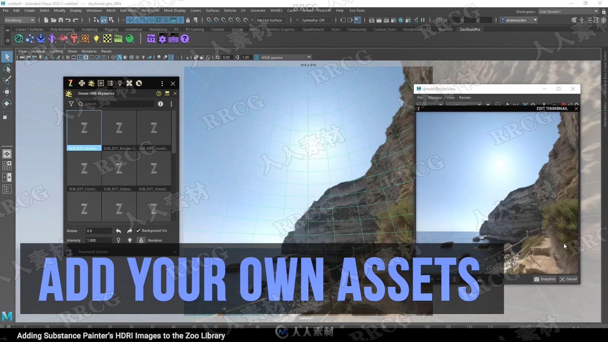Switch to the Arnold shelf tab
This screenshot has width=608, height=342.
[237, 29]
